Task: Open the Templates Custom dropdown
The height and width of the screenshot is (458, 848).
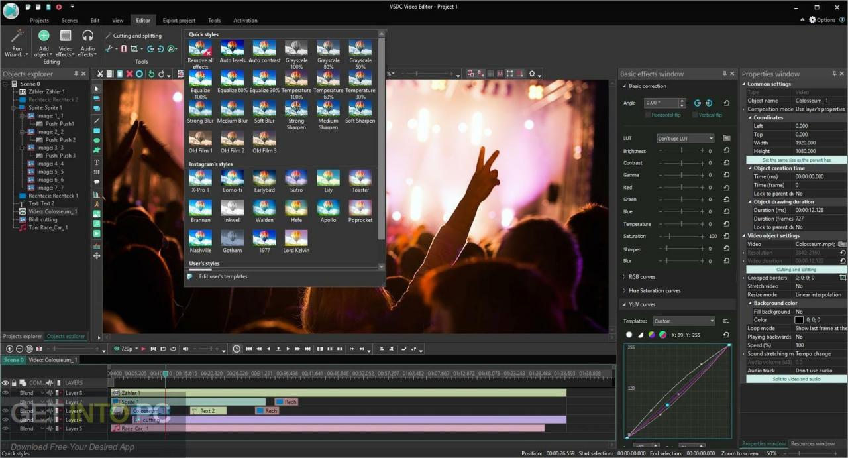Action: pos(684,321)
